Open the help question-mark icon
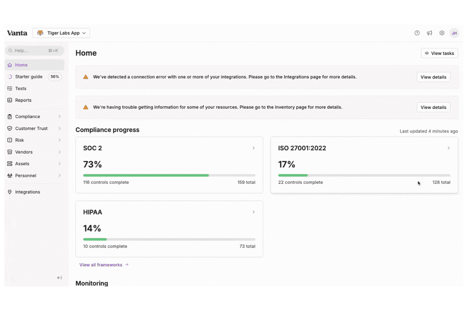467x311 pixels. (x=417, y=33)
